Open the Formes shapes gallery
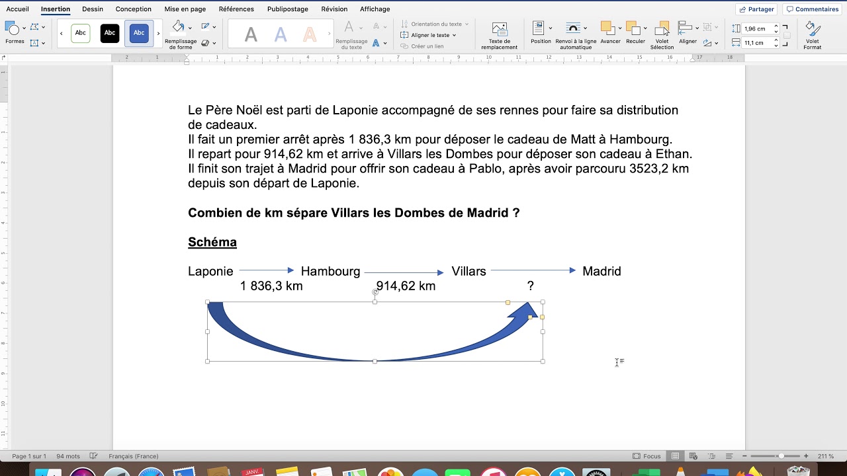 [x=12, y=28]
